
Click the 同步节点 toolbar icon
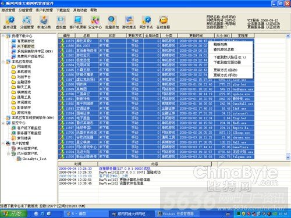pos(146,22)
